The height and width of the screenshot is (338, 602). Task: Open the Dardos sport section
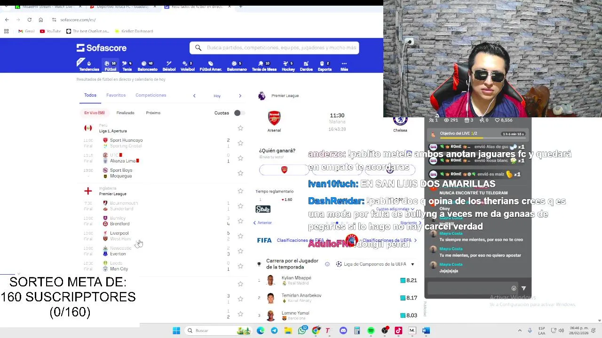pos(306,66)
